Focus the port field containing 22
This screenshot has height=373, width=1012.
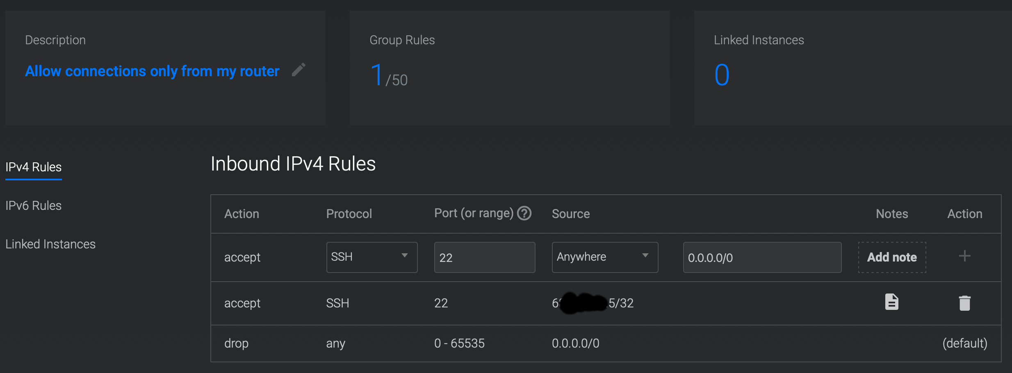click(x=484, y=257)
